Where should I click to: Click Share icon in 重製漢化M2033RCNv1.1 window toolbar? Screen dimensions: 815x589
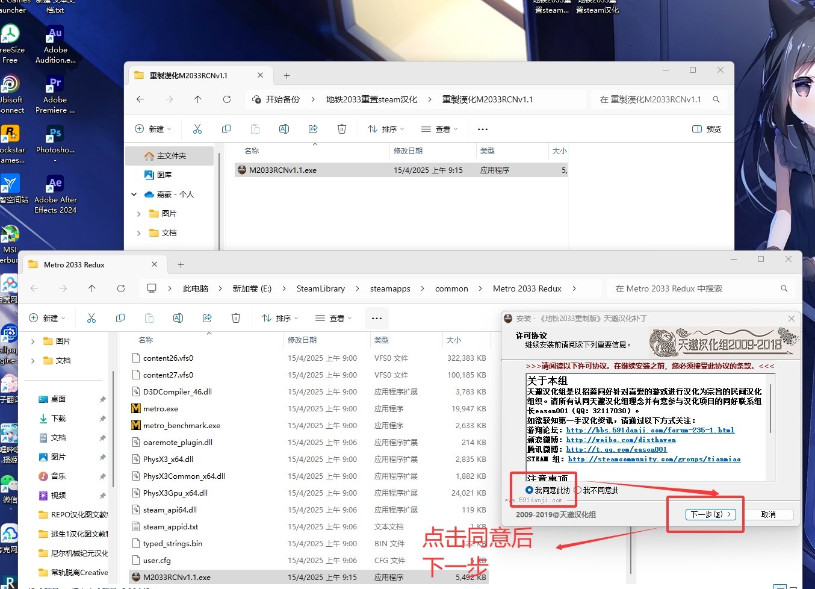tap(313, 129)
